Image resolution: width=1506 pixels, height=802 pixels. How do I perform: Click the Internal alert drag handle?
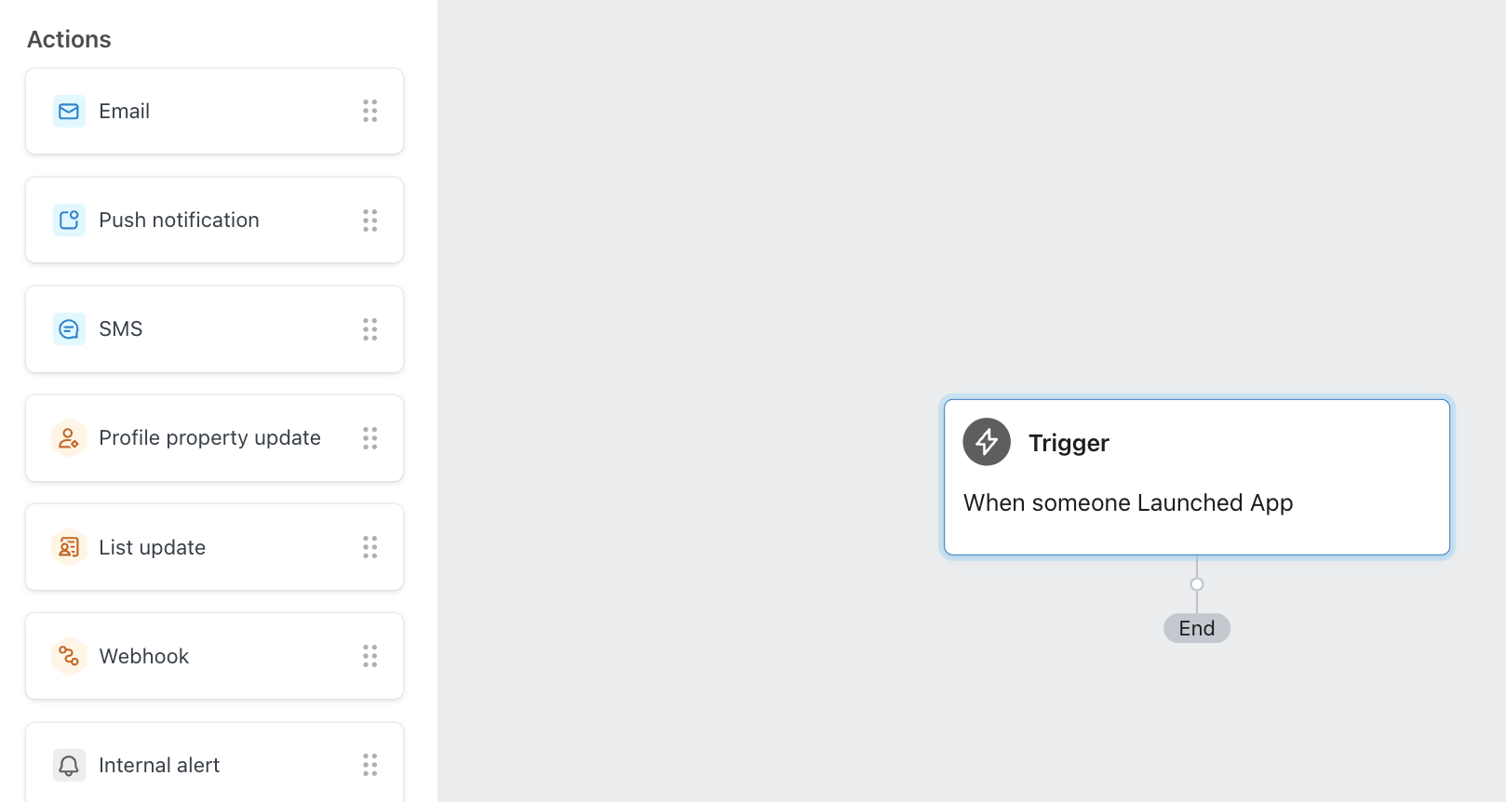370,765
